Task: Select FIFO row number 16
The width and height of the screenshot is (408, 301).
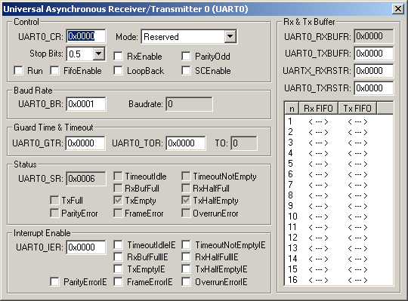Action: [x=338, y=280]
